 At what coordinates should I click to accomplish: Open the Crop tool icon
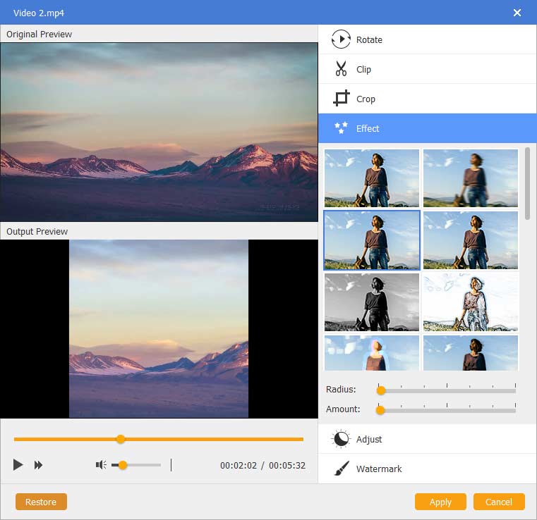pos(341,99)
